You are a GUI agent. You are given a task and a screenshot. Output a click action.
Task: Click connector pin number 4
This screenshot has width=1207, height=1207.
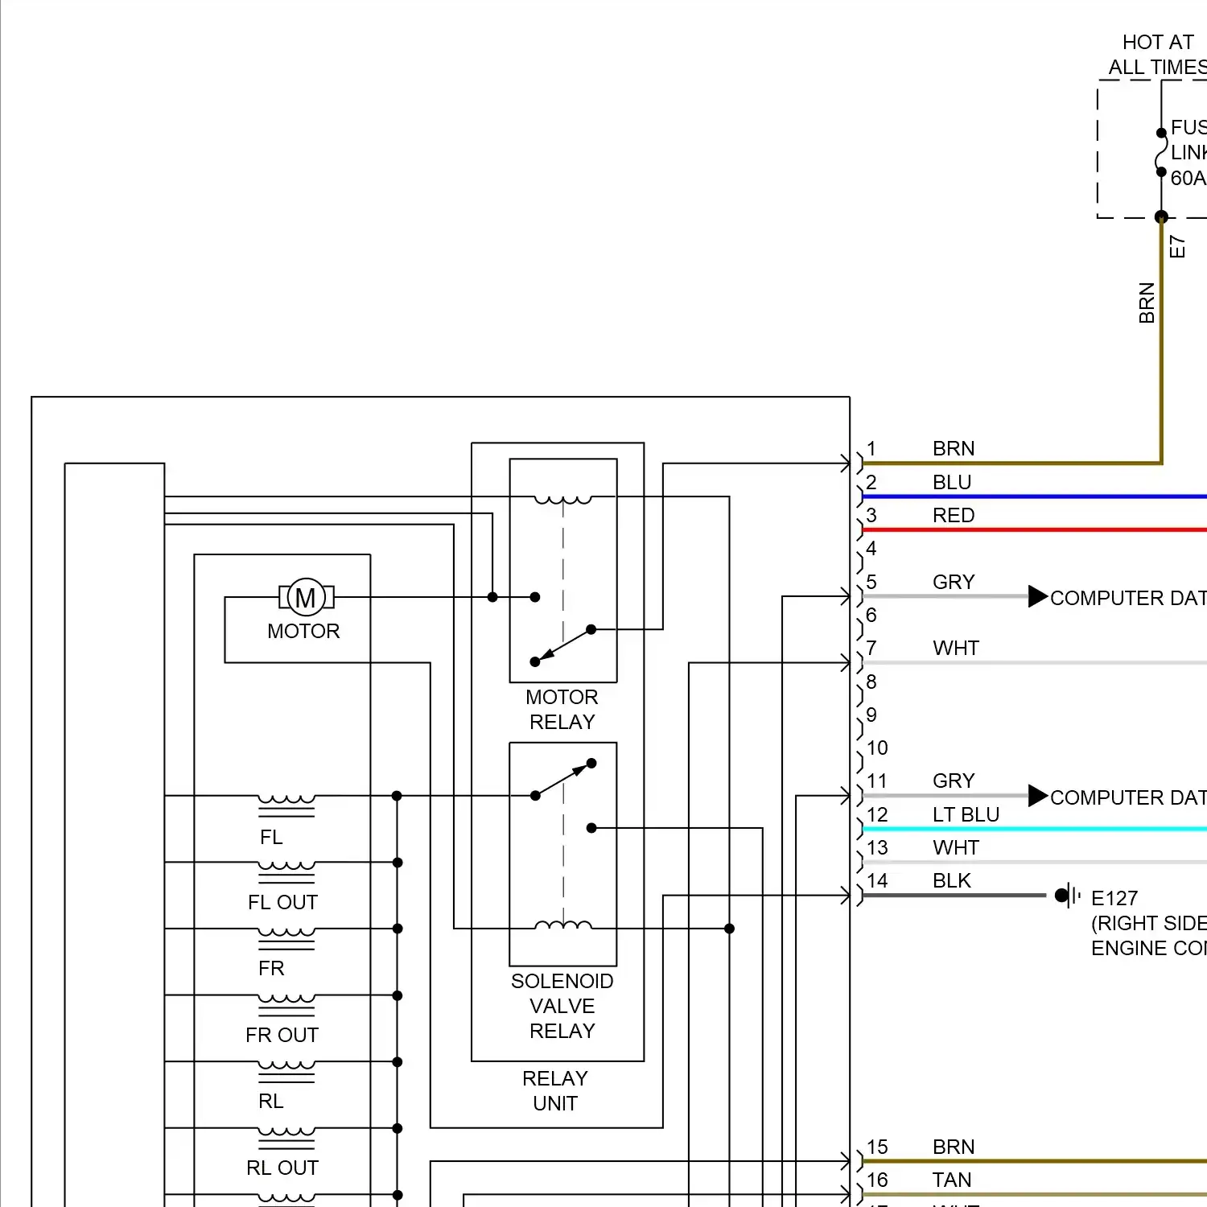click(x=871, y=549)
